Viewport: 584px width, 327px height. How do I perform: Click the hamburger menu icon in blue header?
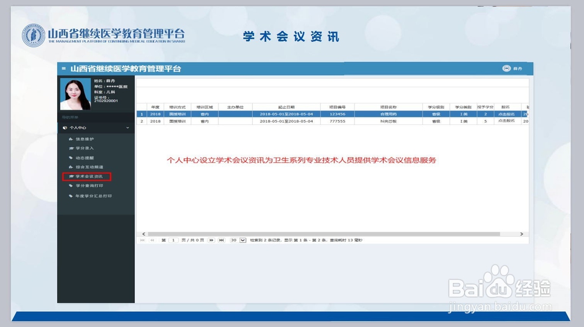coord(64,68)
